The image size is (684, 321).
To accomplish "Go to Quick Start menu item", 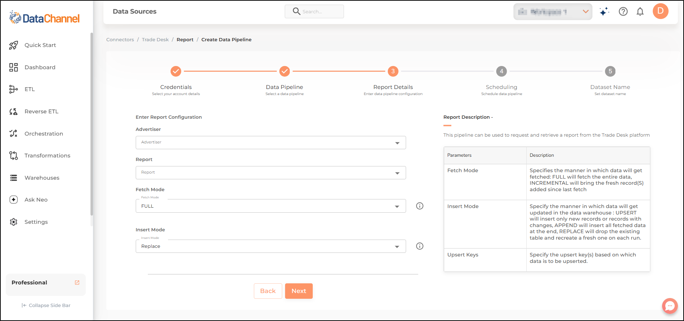I will [40, 45].
